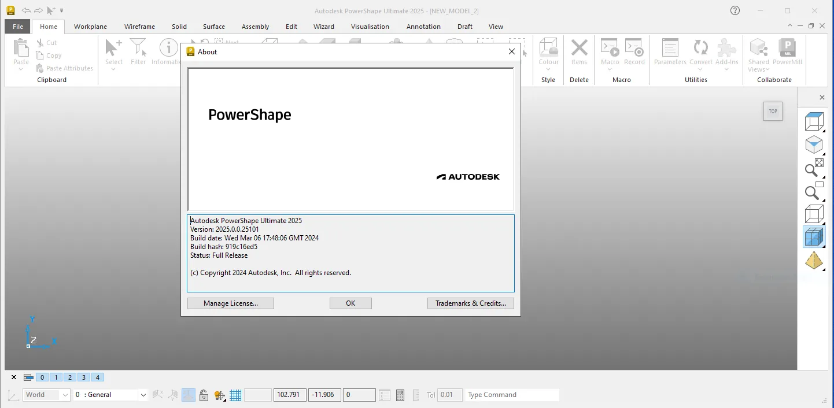Click the Copy icon in Clipboard group

pyautogui.click(x=40, y=55)
